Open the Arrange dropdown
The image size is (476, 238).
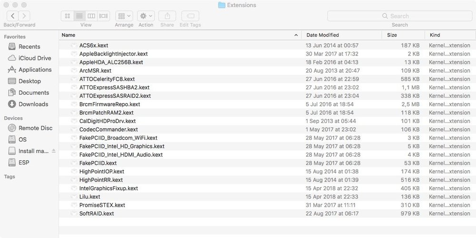(124, 16)
